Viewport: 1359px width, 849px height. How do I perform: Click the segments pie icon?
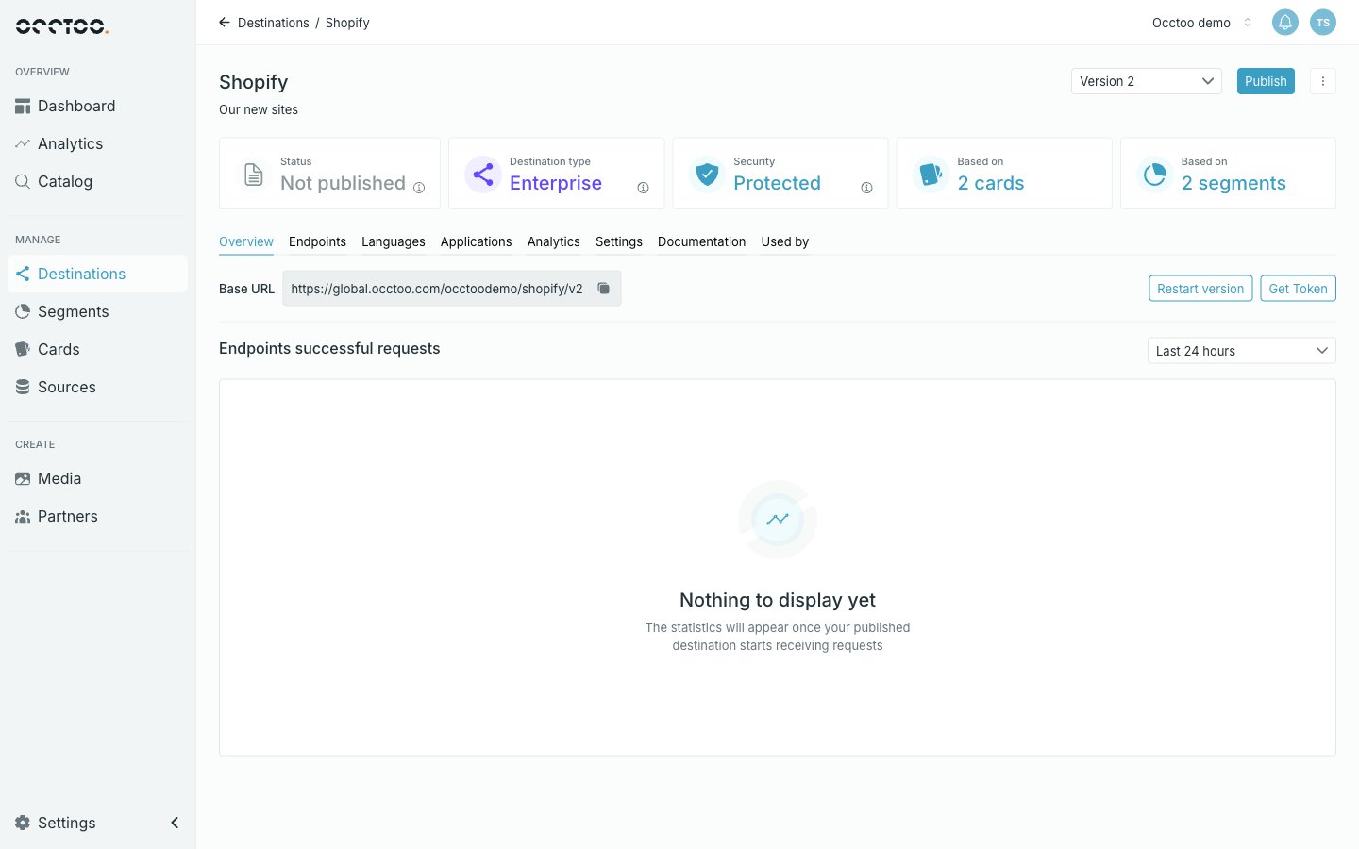pyautogui.click(x=1154, y=175)
